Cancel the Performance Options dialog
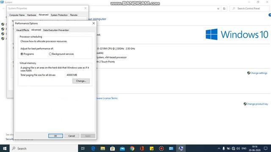271x152 pixels. tap(72, 136)
